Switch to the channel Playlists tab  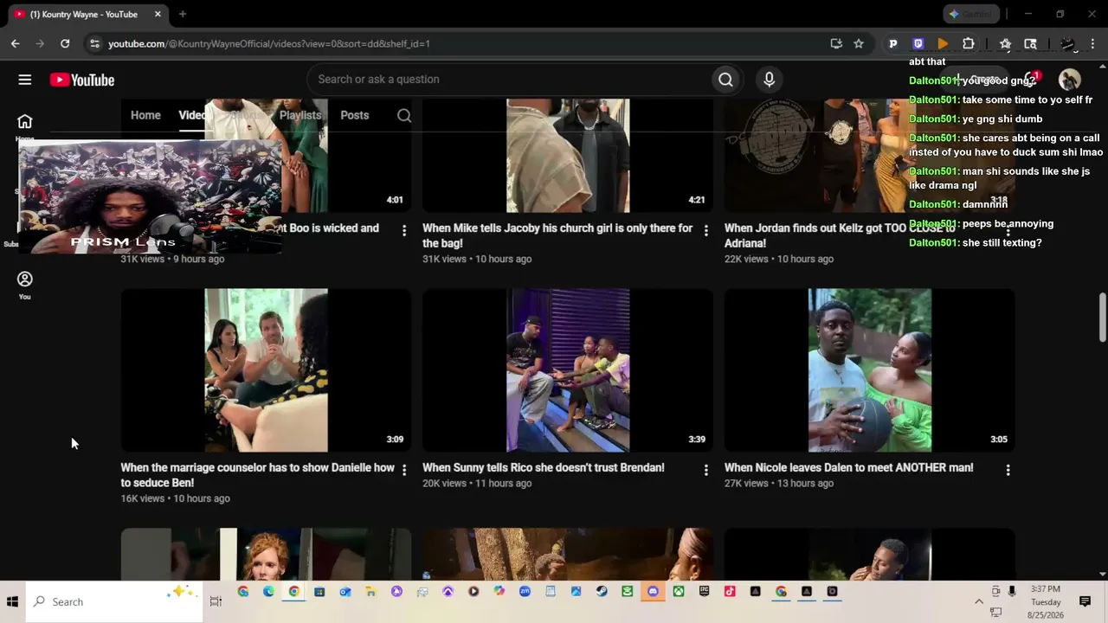[x=300, y=115]
